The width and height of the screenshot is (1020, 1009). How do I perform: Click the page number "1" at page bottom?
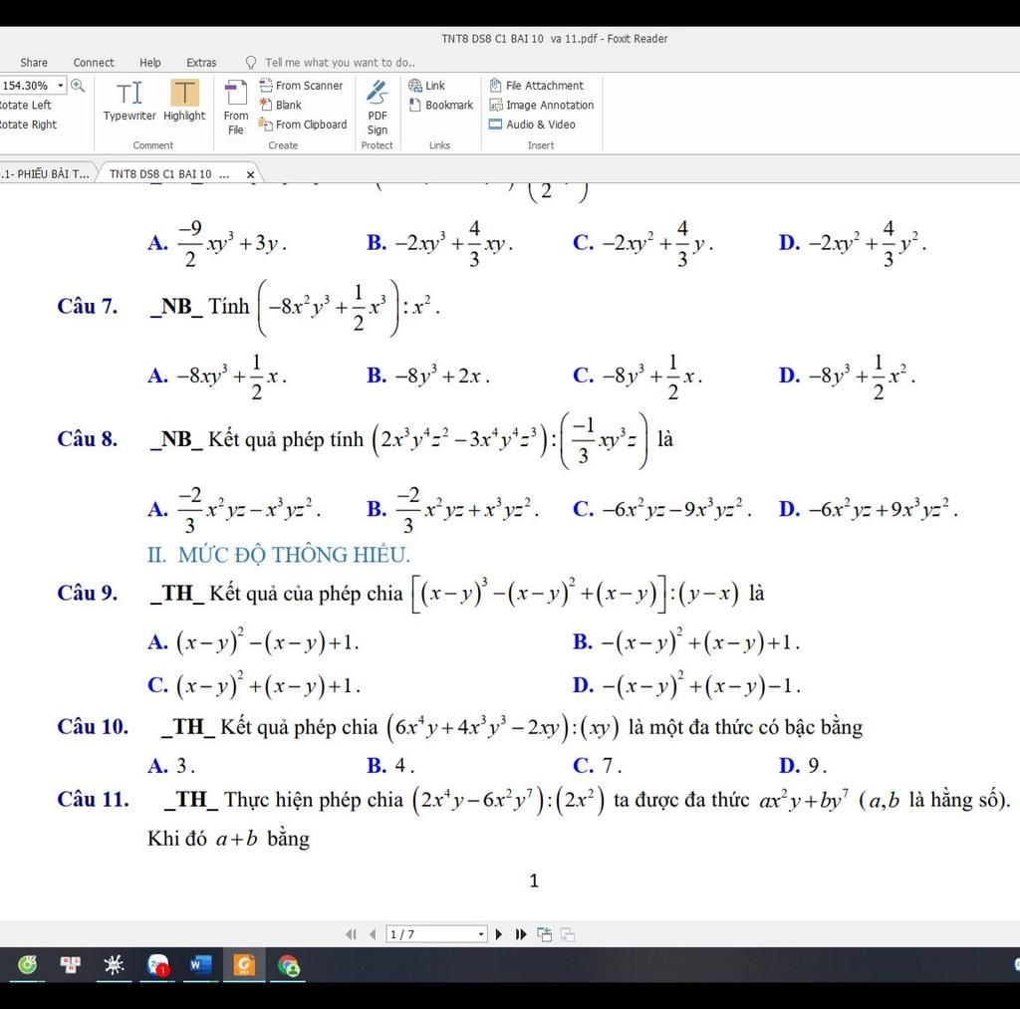(534, 881)
